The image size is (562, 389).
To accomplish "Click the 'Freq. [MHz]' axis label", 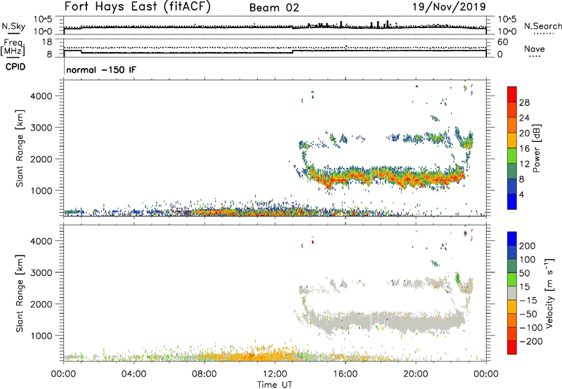I will pyautogui.click(x=13, y=48).
